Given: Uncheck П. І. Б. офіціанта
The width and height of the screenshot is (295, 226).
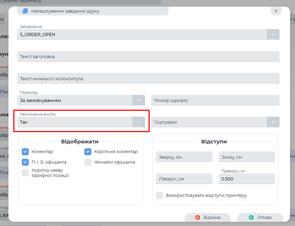Looking at the screenshot, I should (25, 162).
